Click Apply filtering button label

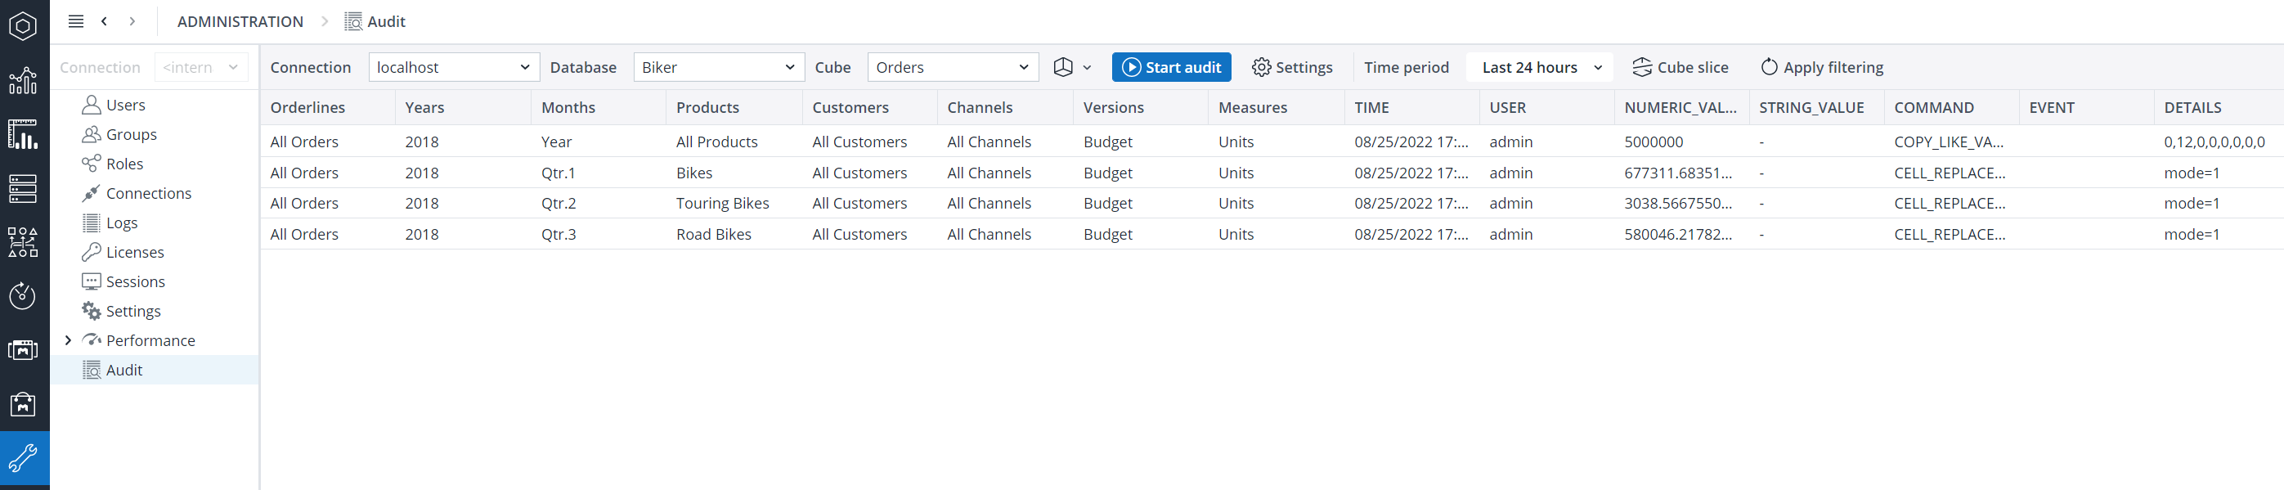(1833, 67)
